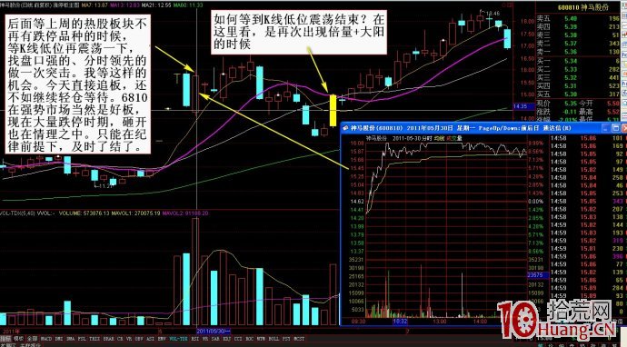Switch indicator to WR
The height and width of the screenshot is (347, 627).
(x=205, y=338)
